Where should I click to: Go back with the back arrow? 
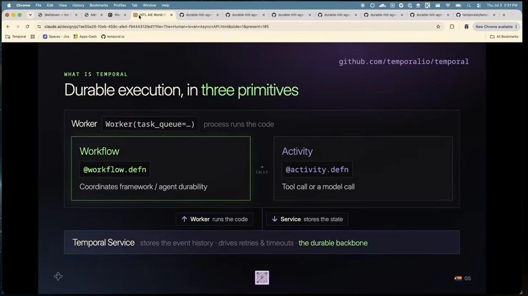(8, 26)
